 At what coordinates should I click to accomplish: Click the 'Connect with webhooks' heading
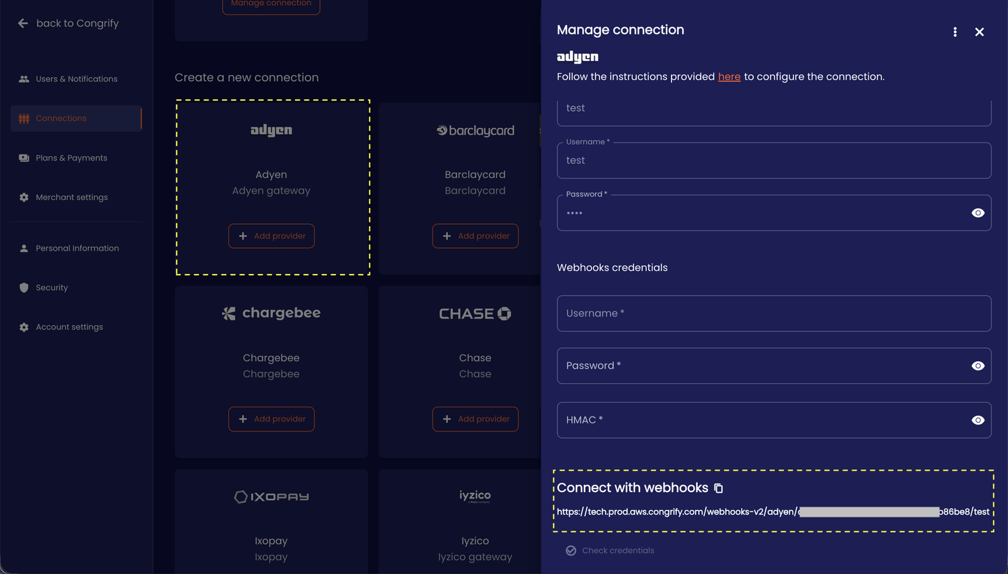pos(633,488)
